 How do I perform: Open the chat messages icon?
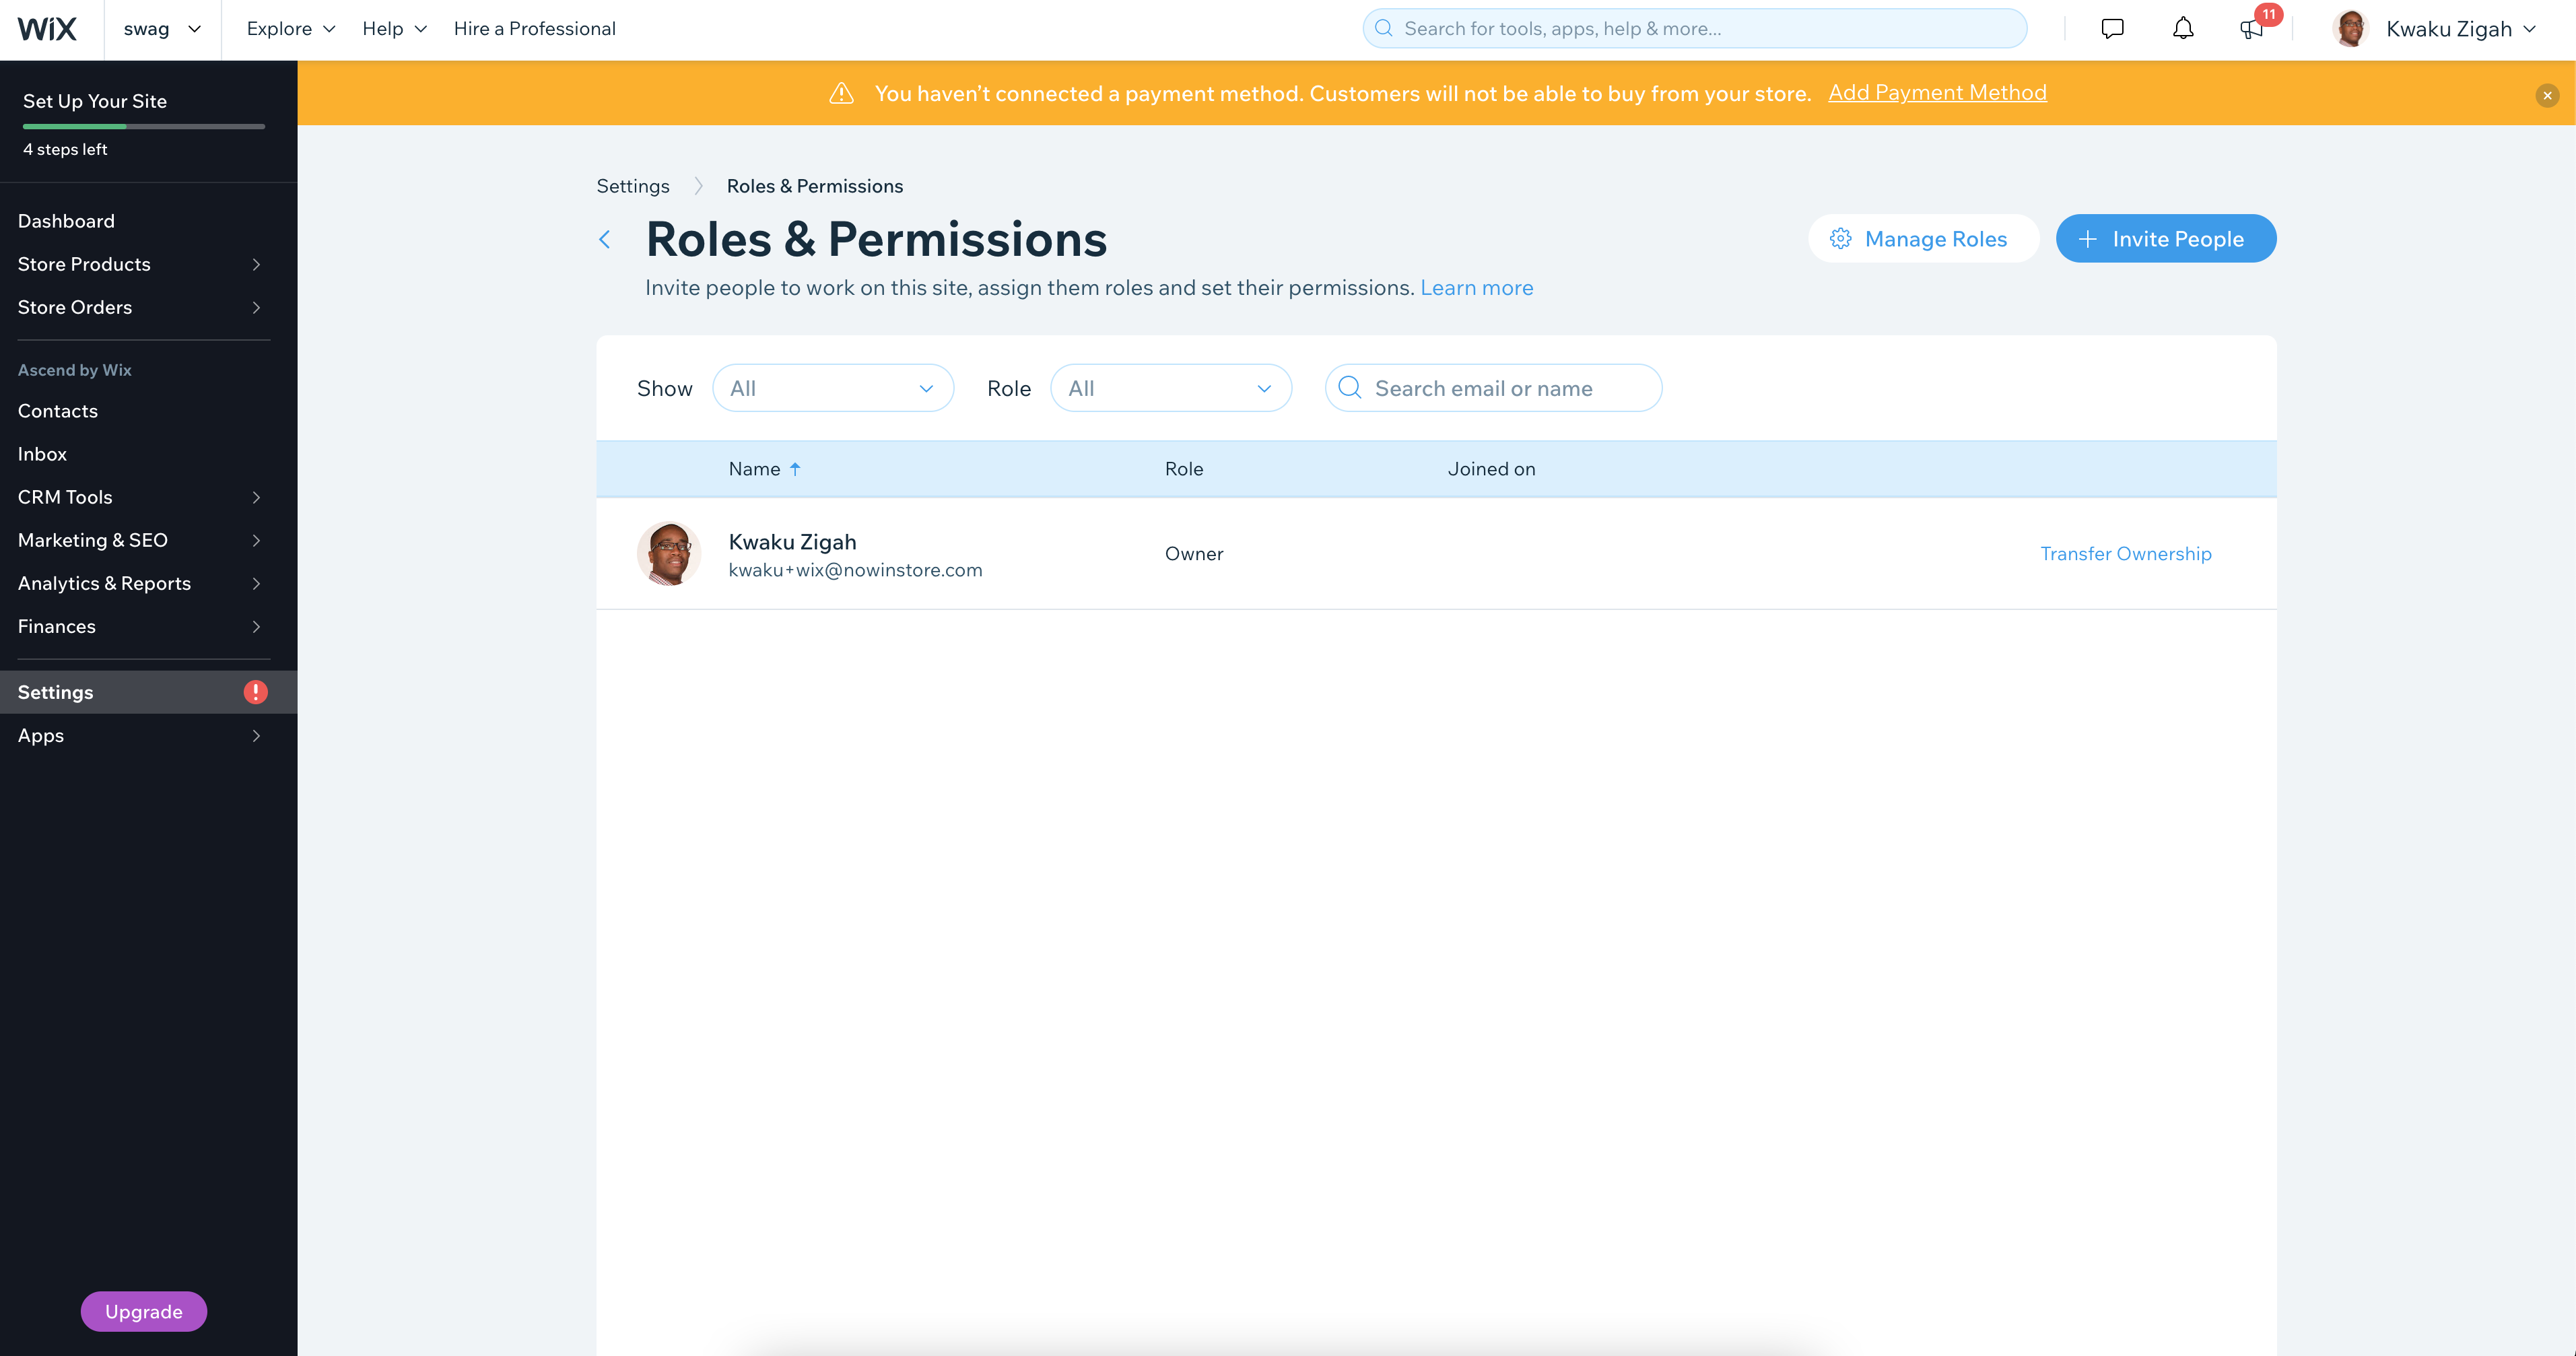pyautogui.click(x=2112, y=29)
